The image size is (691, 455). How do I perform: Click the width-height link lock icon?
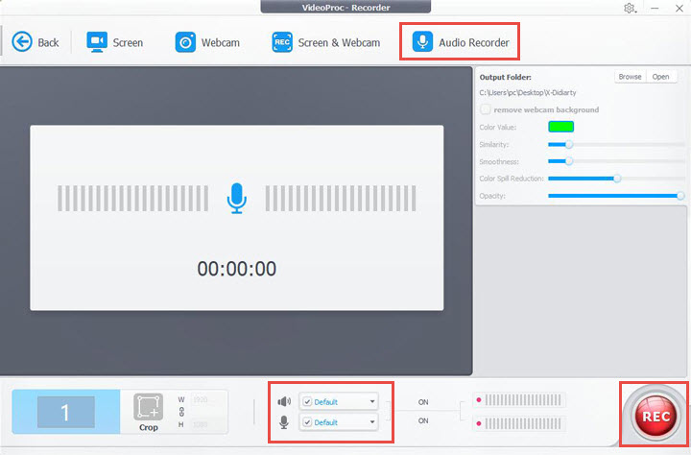(x=181, y=412)
